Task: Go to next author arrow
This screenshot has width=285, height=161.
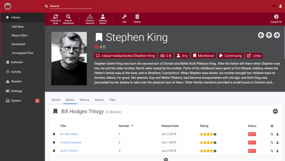Action: [277, 35]
